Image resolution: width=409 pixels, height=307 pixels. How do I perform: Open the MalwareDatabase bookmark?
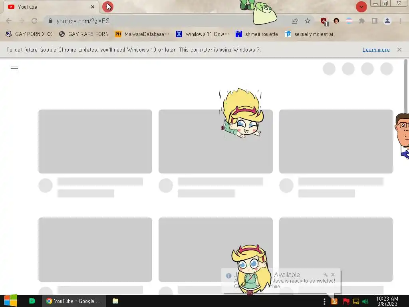(142, 34)
